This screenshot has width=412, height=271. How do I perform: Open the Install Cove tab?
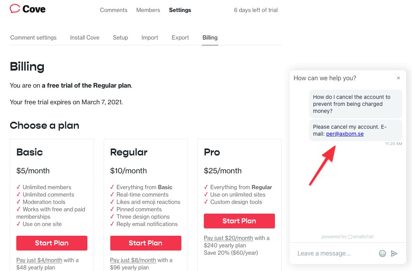85,38
